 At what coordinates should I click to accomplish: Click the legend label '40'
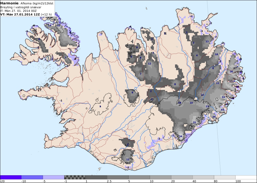[x=195, y=181]
